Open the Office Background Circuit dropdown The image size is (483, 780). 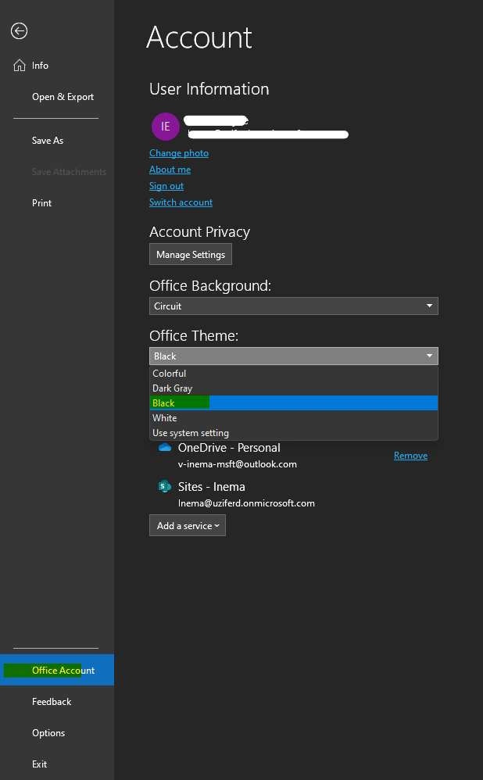[294, 306]
